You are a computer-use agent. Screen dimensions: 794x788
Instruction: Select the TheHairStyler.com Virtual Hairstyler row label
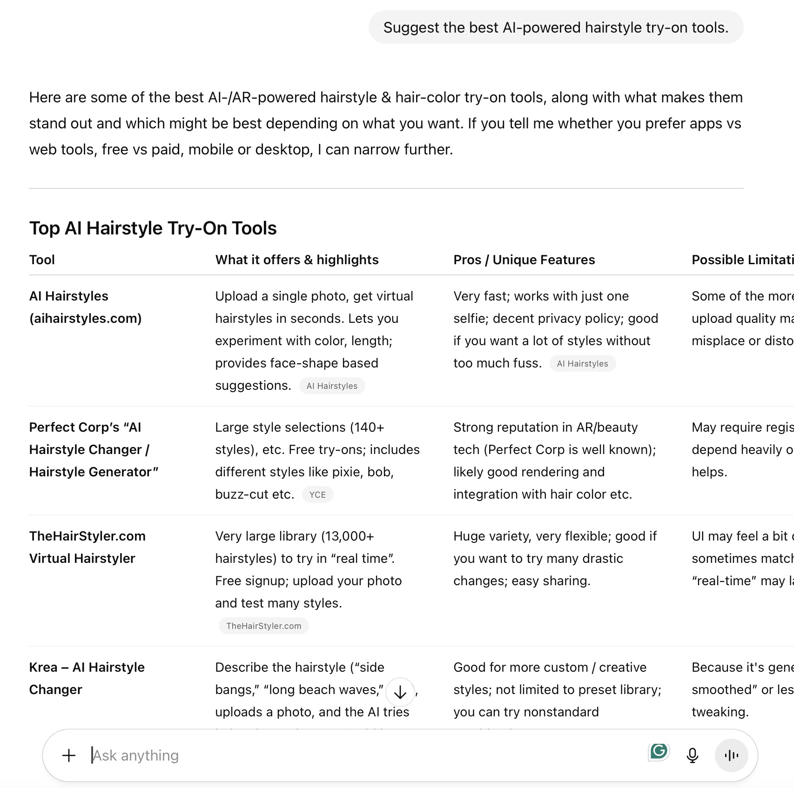(x=87, y=547)
